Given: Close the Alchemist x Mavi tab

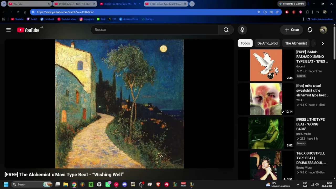Looking at the screenshot, I should point(140,4).
